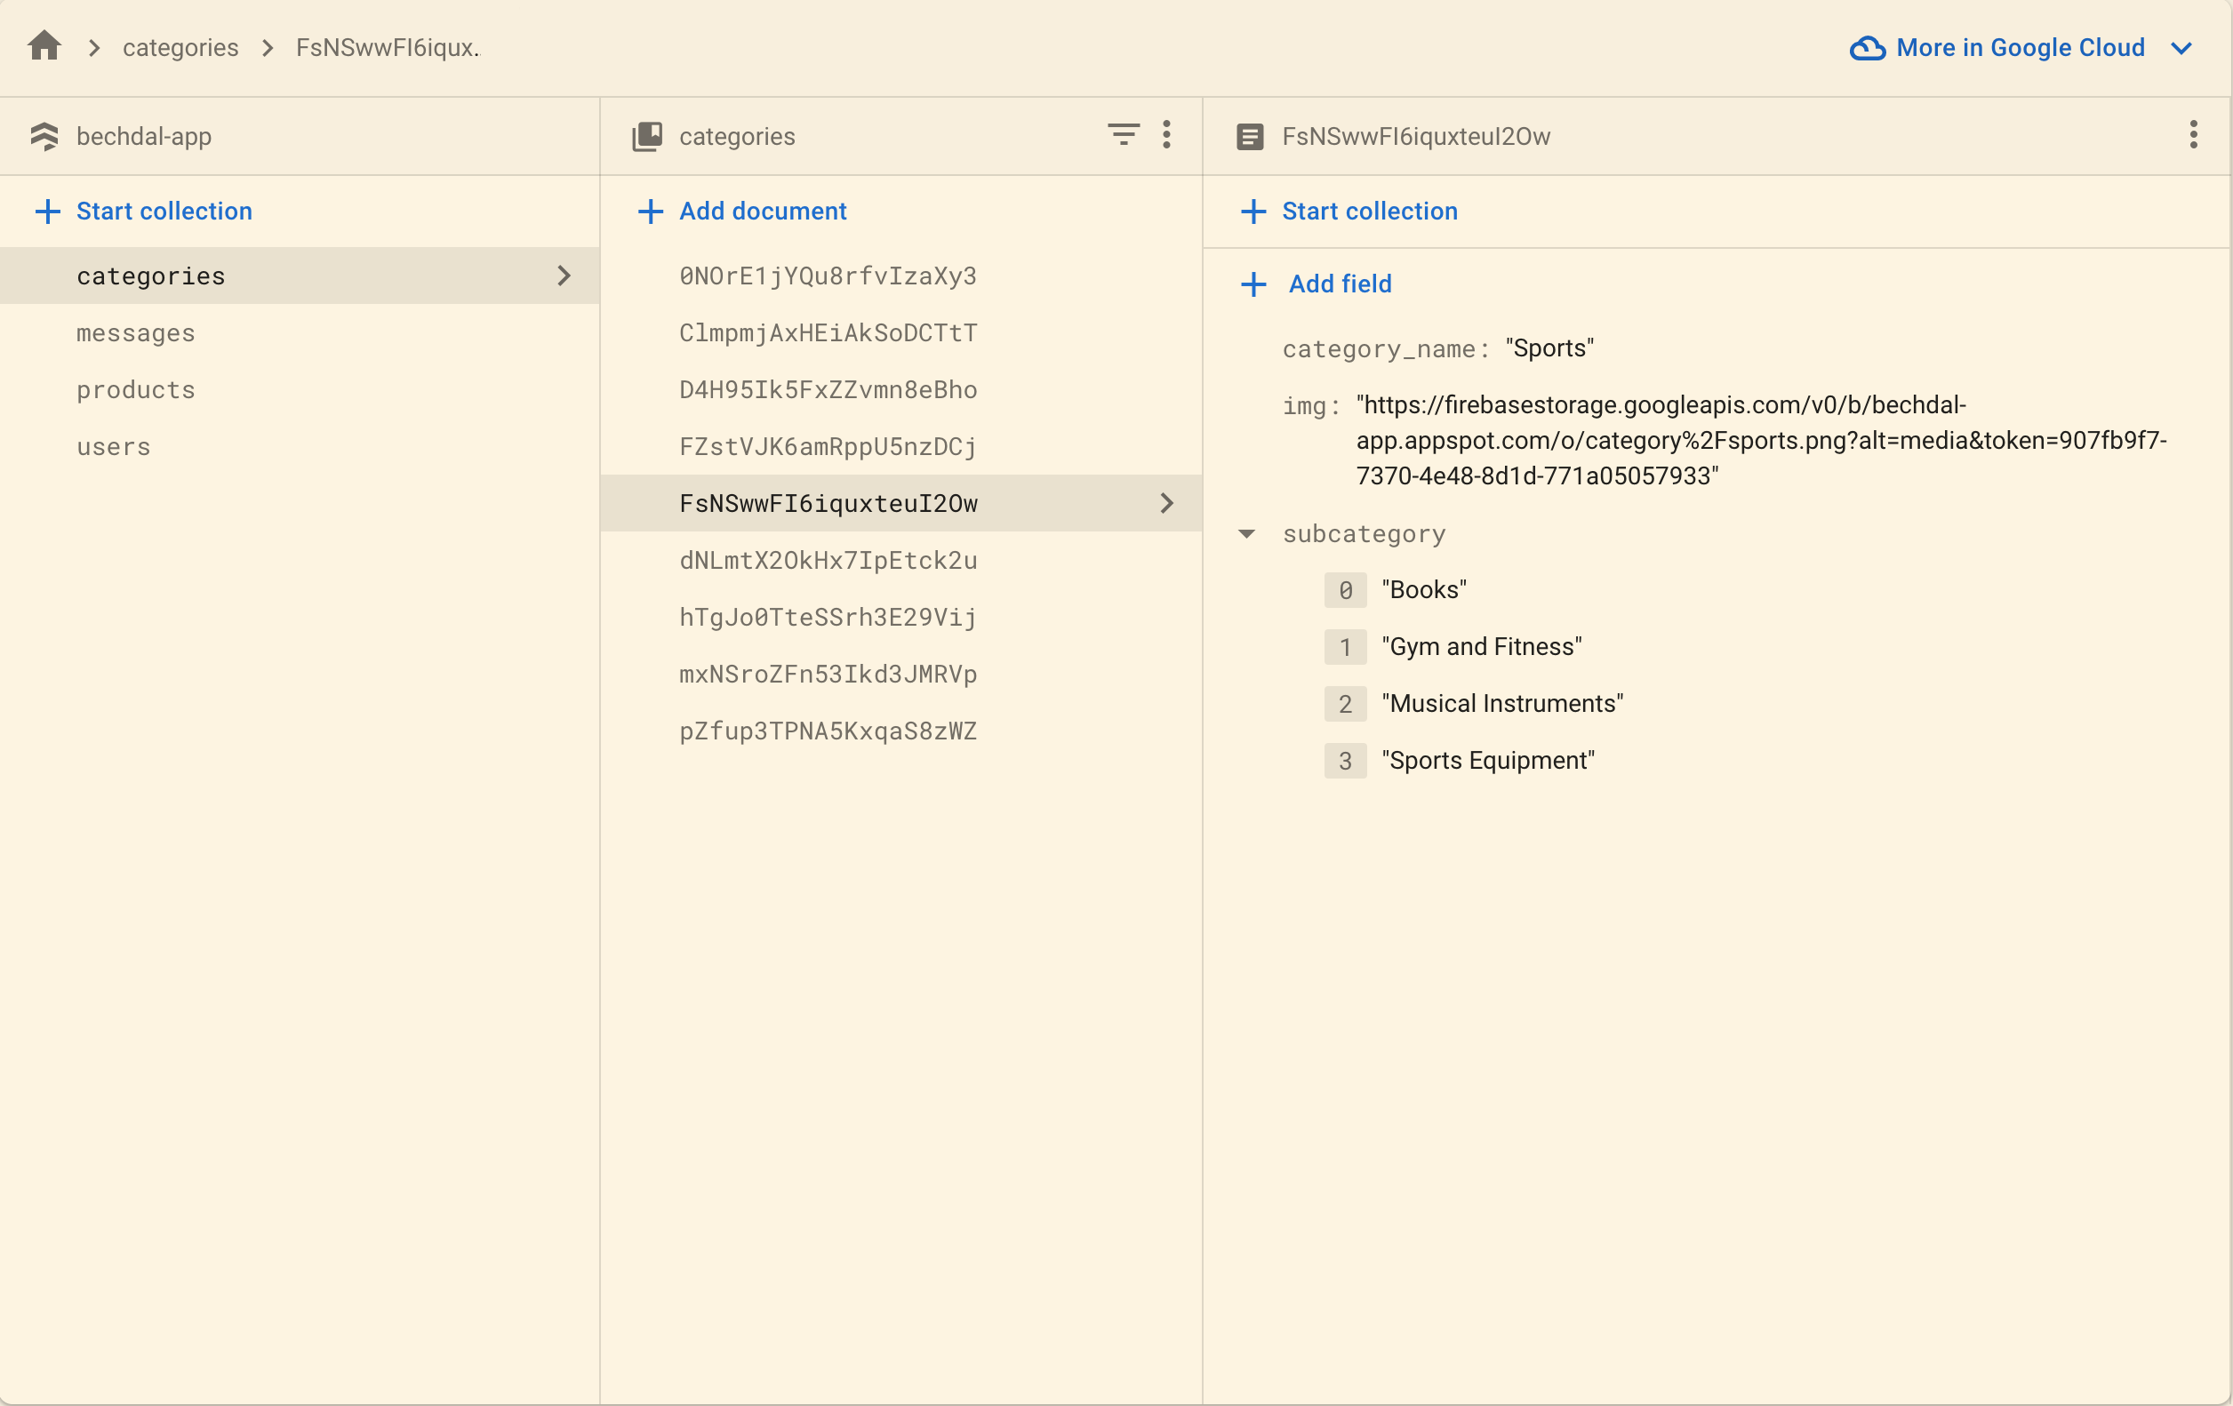Expand More in Google Cloud dropdown
The height and width of the screenshot is (1406, 2233).
[2181, 47]
